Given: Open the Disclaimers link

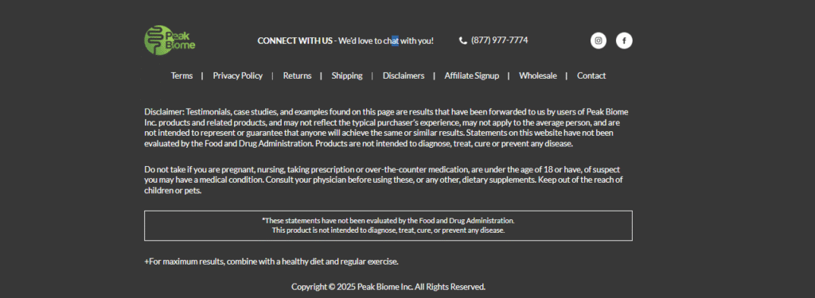Looking at the screenshot, I should point(404,75).
